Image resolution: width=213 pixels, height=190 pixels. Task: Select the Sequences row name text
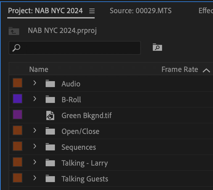tap(79, 147)
